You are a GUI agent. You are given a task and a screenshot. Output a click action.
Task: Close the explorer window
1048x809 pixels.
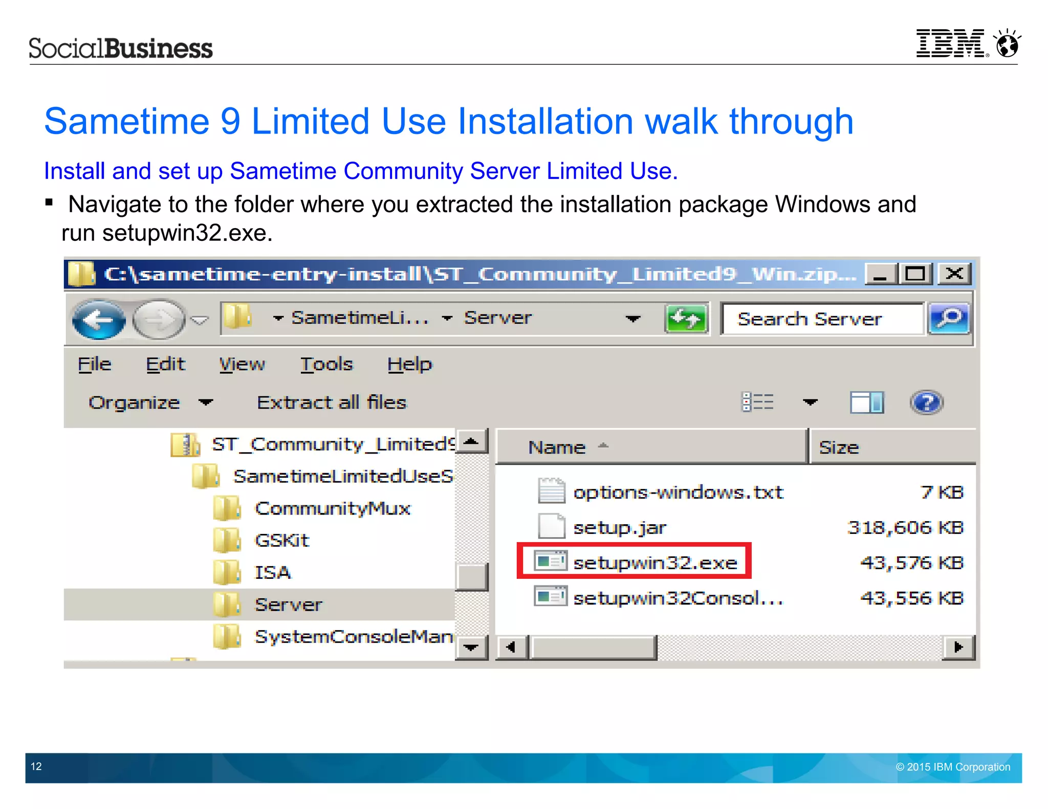click(x=954, y=274)
